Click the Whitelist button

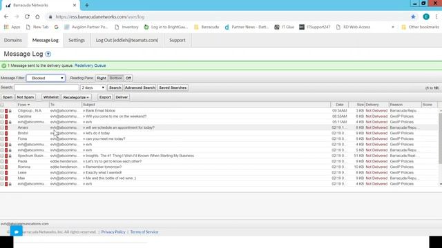(x=51, y=97)
